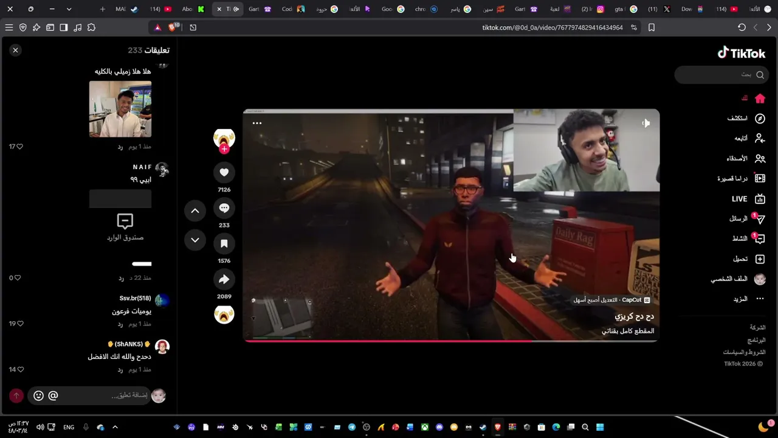Open the LIVE section
778x438 pixels.
click(x=748, y=199)
